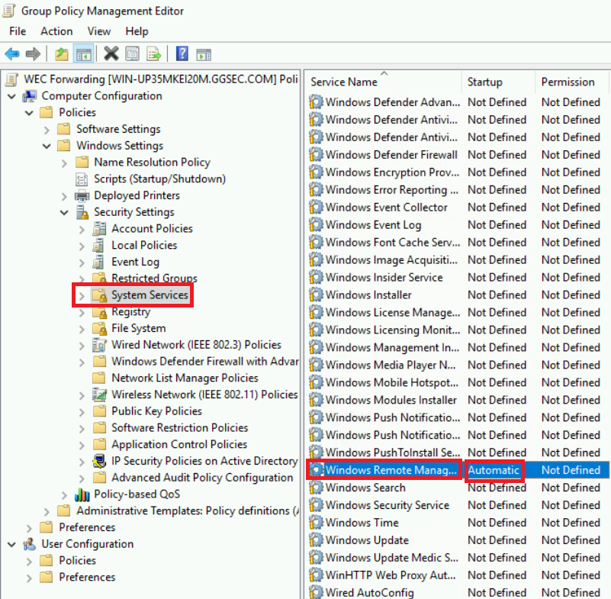611x599 pixels.
Task: Open the parent folder with the Up one level icon
Action: coord(63,53)
